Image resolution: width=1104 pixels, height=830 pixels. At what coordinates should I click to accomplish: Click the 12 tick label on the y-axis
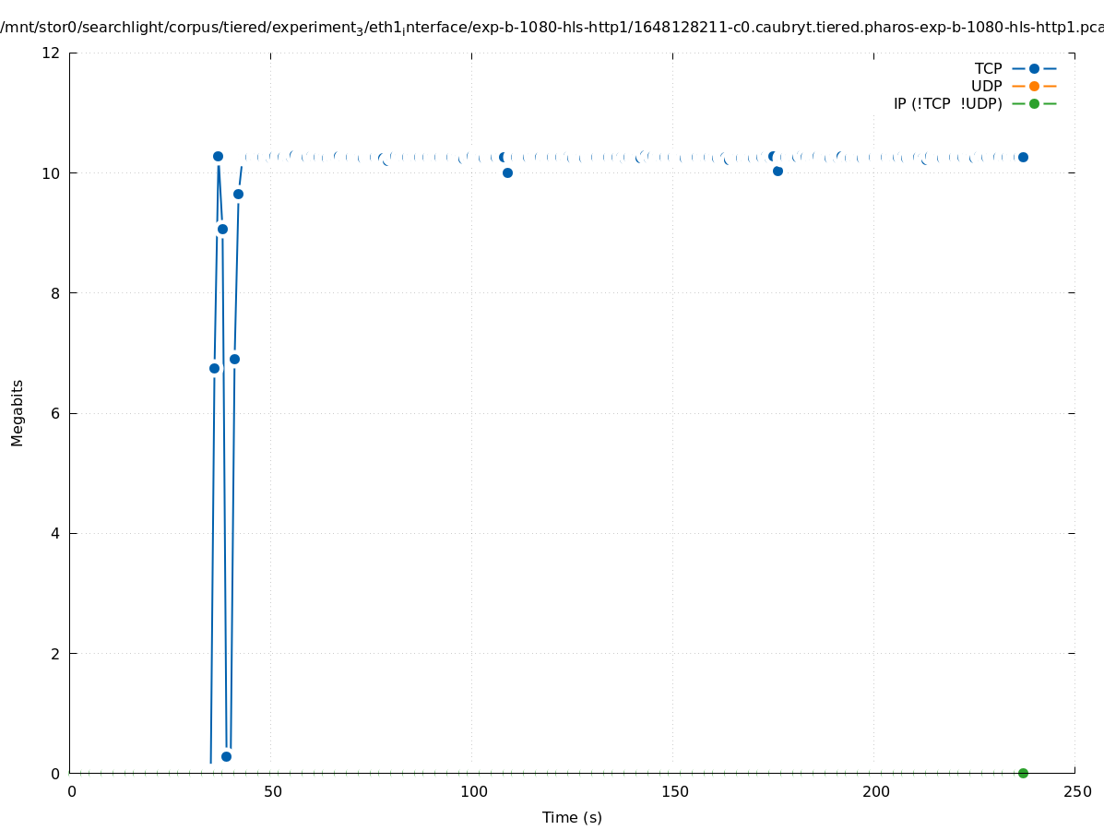click(52, 53)
